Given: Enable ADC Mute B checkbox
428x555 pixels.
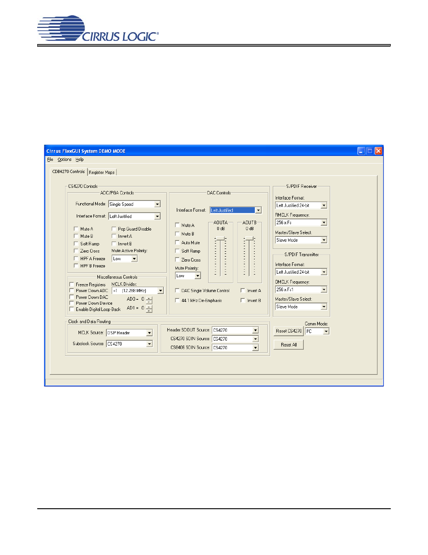Looking at the screenshot, I should coord(76,236).
